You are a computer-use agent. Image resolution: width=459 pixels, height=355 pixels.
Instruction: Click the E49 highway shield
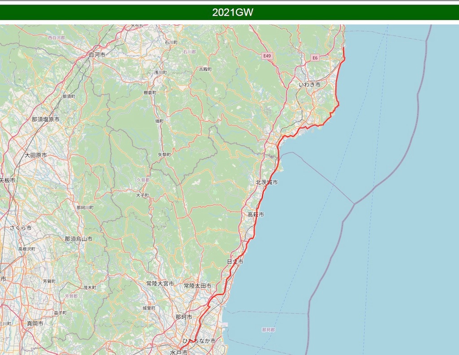267,56
